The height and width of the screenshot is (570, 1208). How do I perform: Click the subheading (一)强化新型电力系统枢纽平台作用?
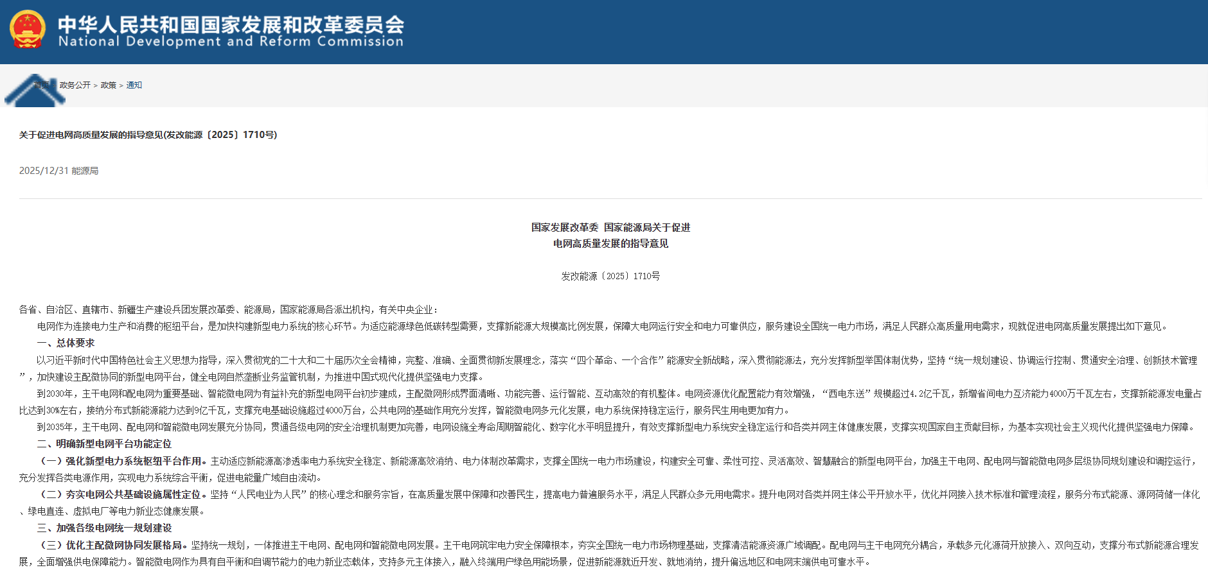coord(123,461)
